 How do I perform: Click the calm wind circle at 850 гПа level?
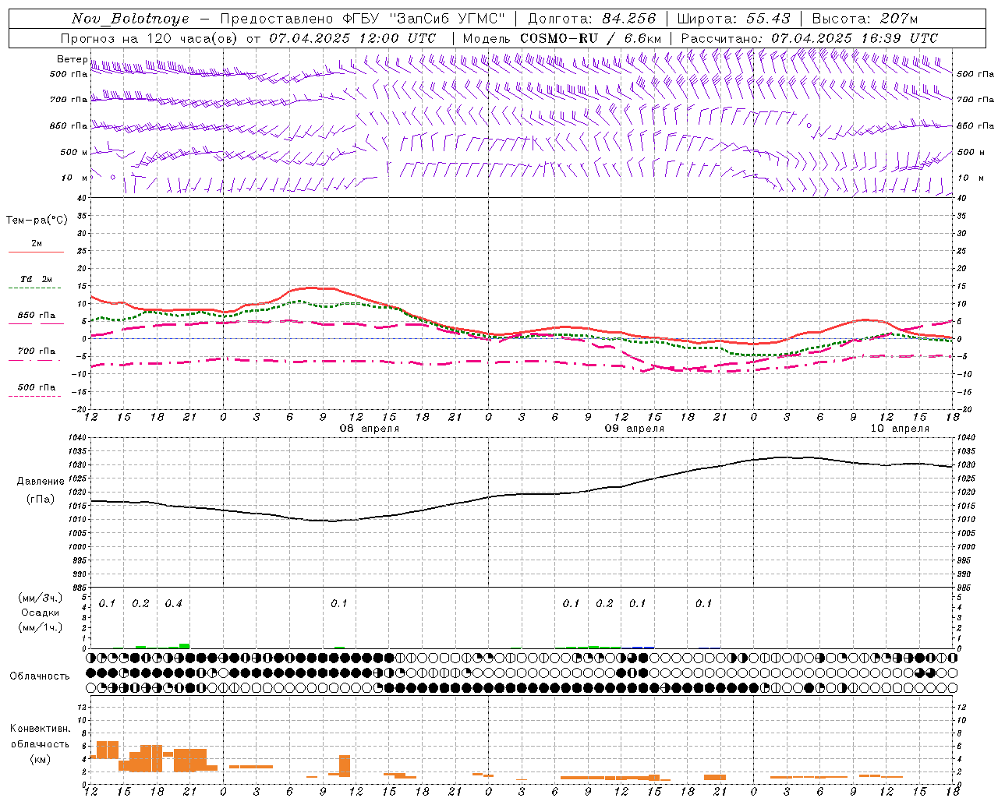[809, 125]
